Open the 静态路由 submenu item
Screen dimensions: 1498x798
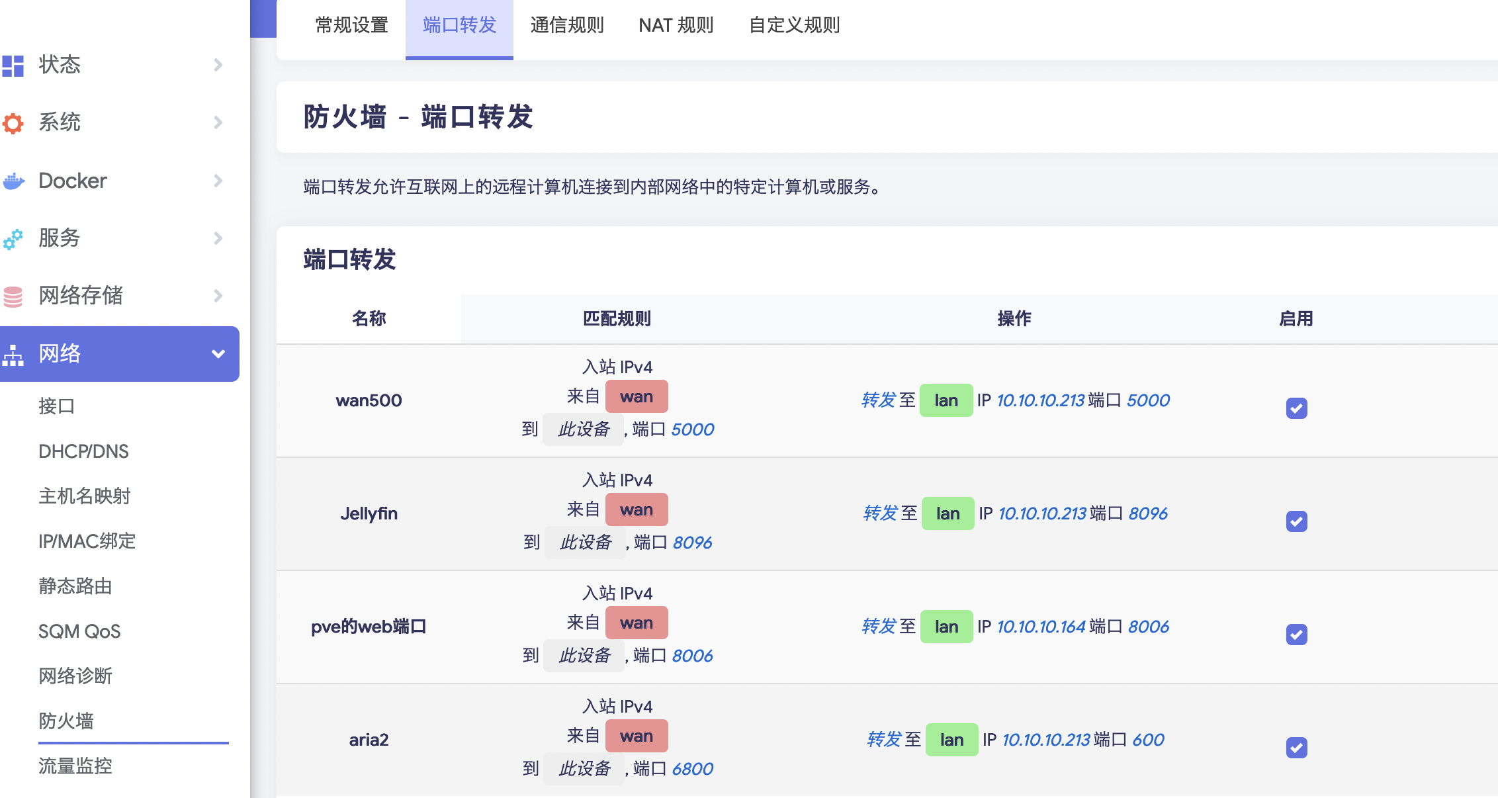75,586
